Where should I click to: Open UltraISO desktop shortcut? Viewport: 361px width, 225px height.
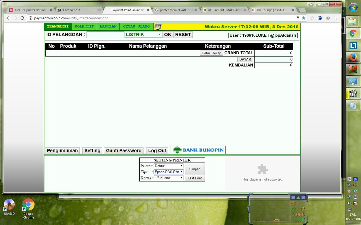[x=9, y=207]
